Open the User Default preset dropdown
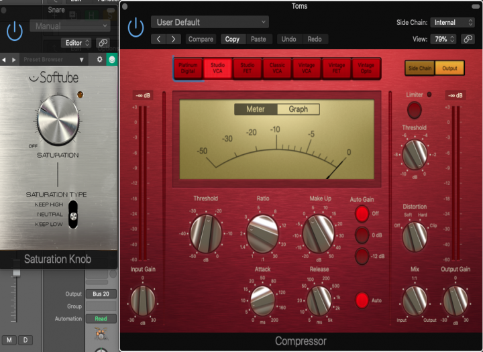The width and height of the screenshot is (483, 352). point(210,22)
